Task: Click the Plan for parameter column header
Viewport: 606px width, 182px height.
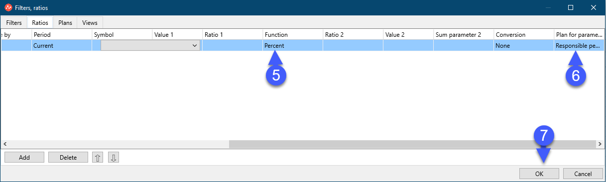Action: 580,35
